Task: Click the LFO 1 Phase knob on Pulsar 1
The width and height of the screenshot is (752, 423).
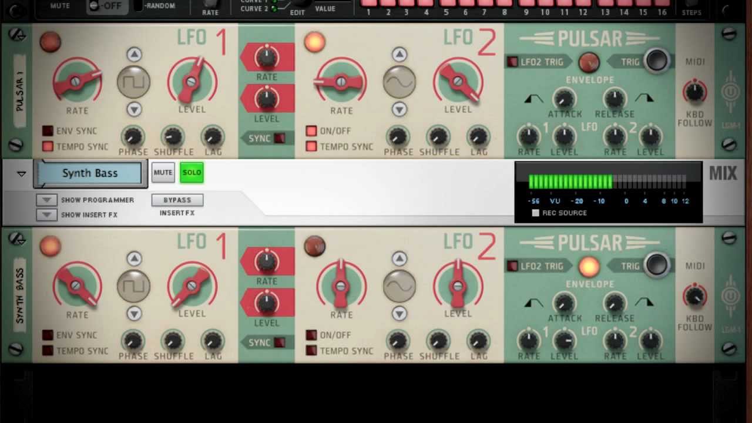Action: coord(133,137)
